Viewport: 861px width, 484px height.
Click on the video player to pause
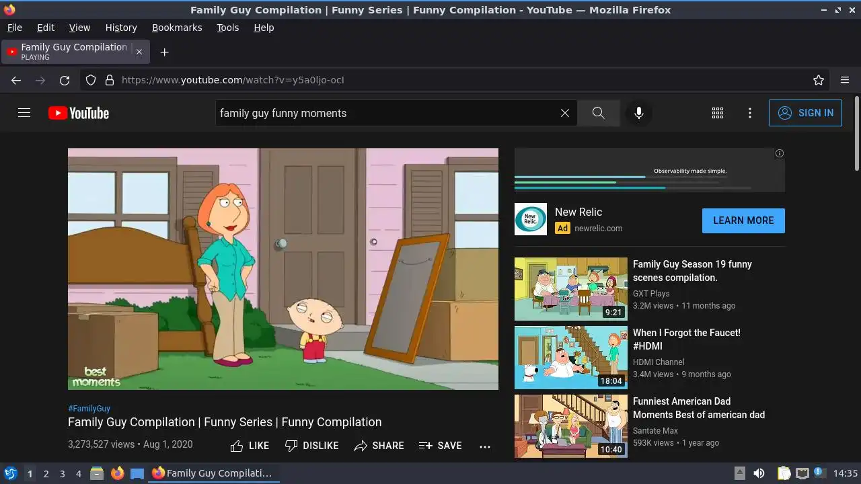point(283,269)
